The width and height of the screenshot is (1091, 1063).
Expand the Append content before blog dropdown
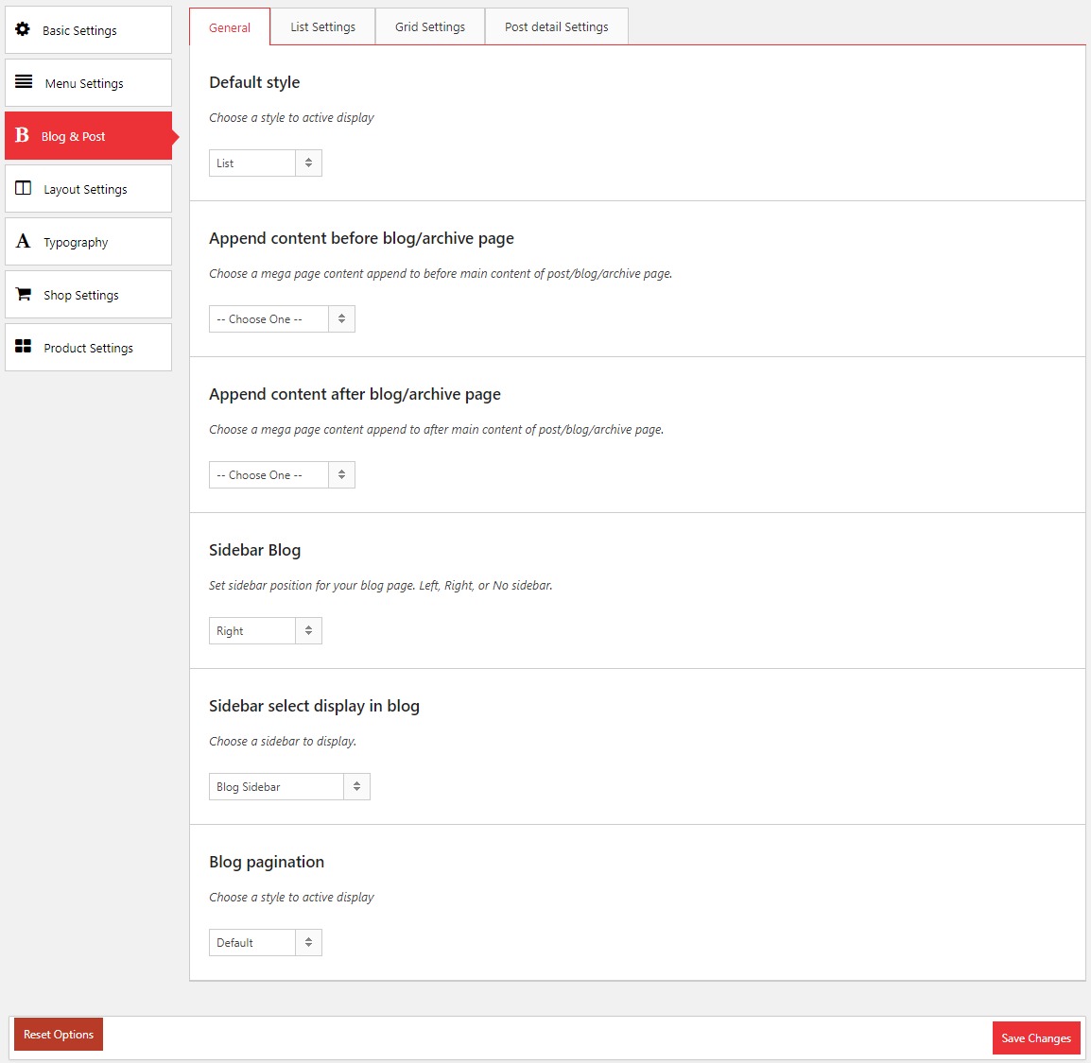tap(282, 319)
